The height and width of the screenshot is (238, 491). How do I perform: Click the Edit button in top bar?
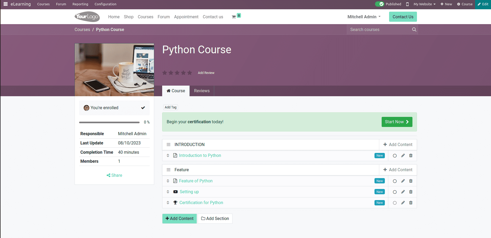click(483, 4)
